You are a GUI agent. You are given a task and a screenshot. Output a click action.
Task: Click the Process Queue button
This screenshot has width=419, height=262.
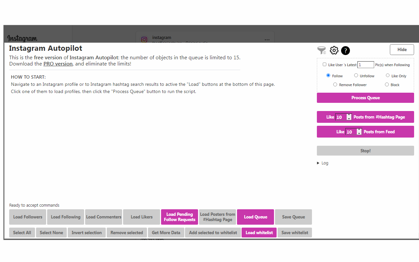(x=365, y=98)
